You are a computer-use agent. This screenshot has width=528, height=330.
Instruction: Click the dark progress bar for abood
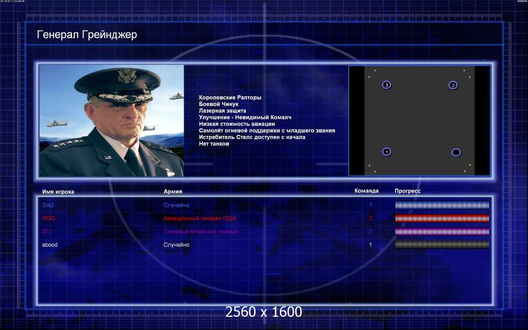pos(442,245)
